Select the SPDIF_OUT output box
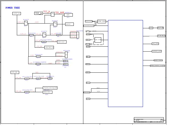 (157, 51)
